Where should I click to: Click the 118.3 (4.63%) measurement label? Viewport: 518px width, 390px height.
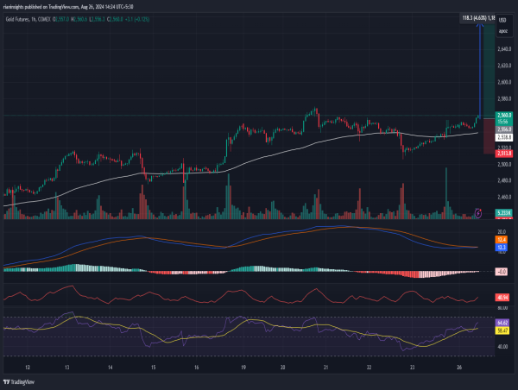(478, 18)
